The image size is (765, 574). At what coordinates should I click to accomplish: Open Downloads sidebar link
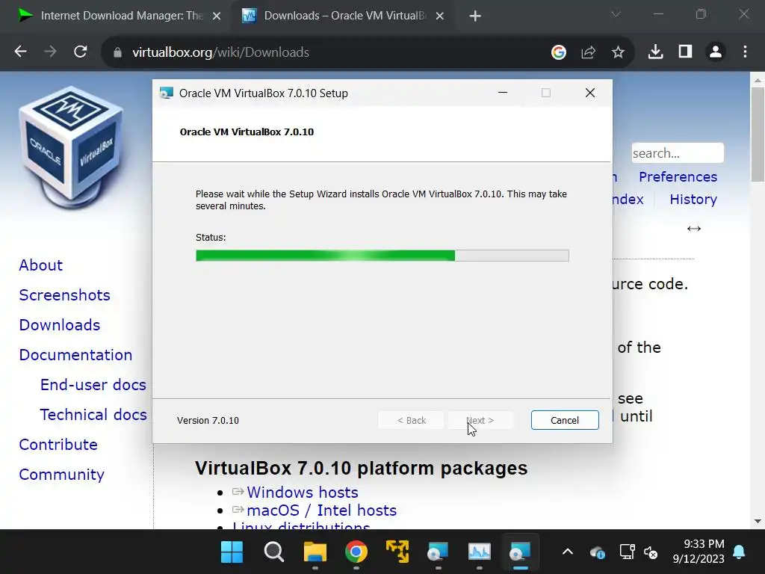(x=60, y=324)
